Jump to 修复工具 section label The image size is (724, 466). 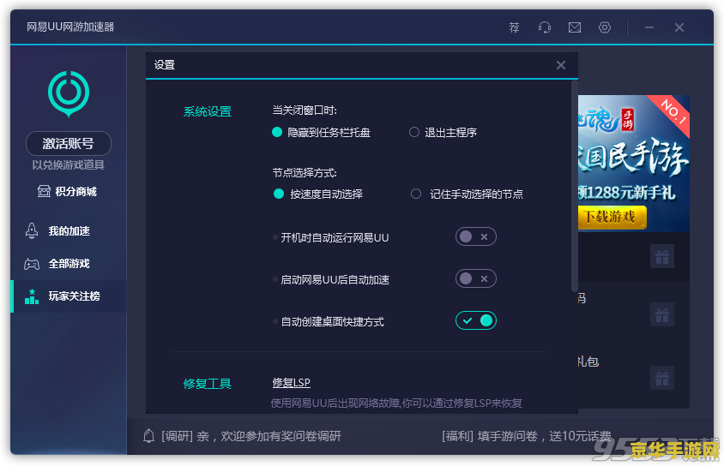208,384
